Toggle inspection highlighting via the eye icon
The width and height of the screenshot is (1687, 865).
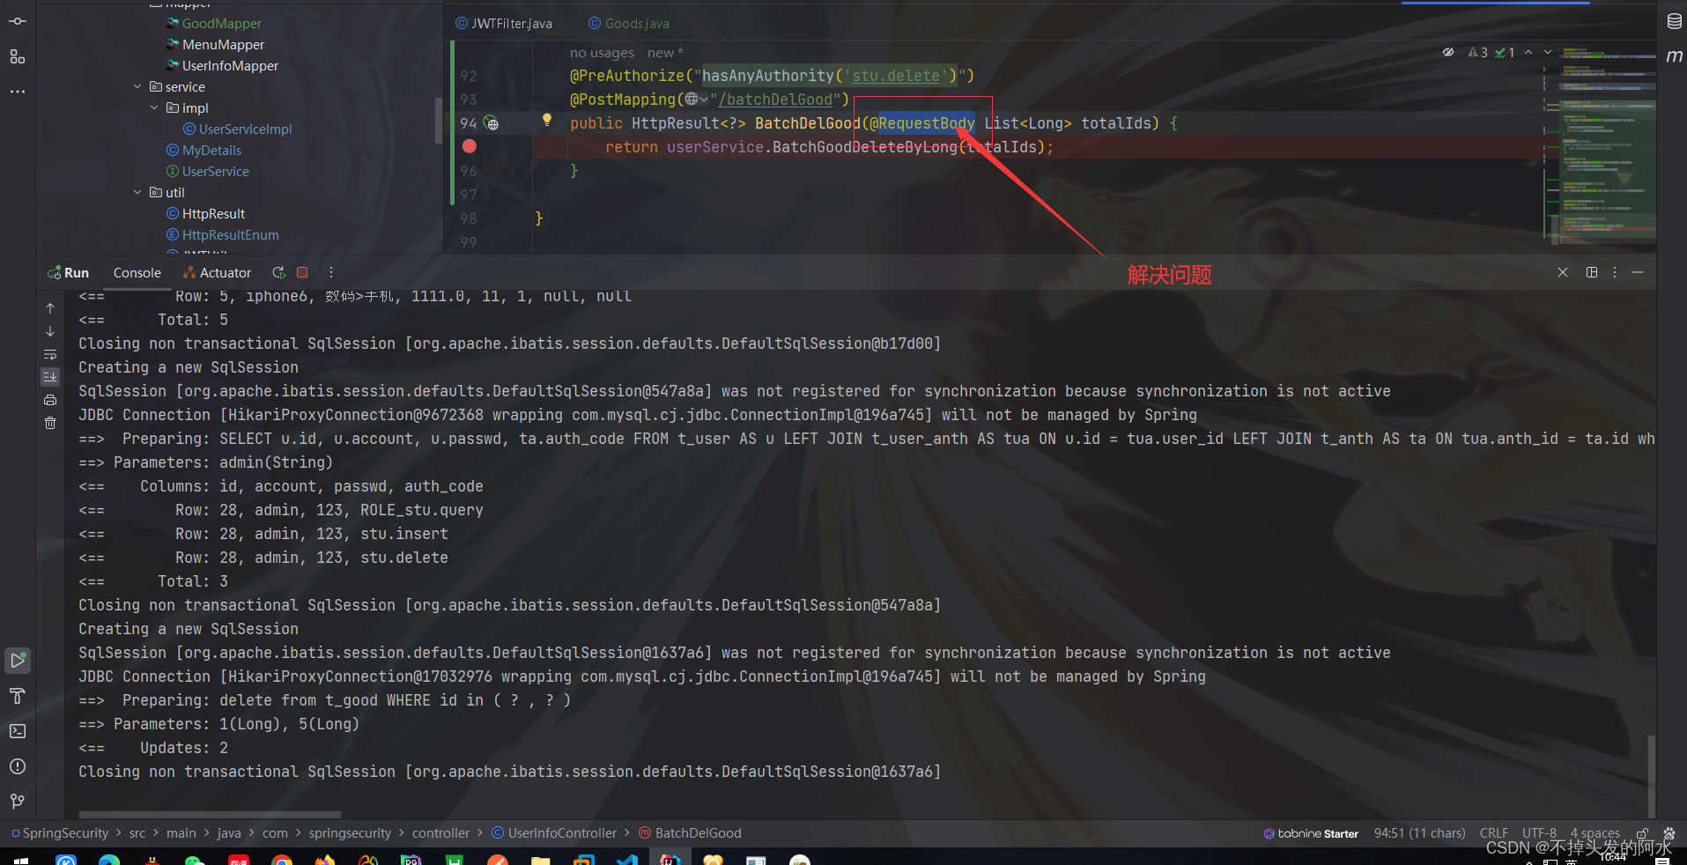(1448, 52)
